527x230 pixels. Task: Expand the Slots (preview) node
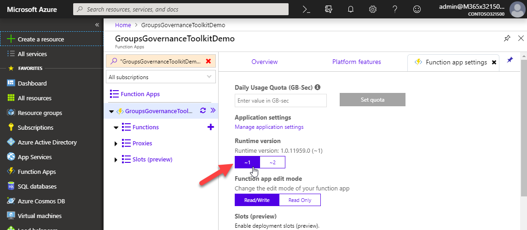(116, 160)
